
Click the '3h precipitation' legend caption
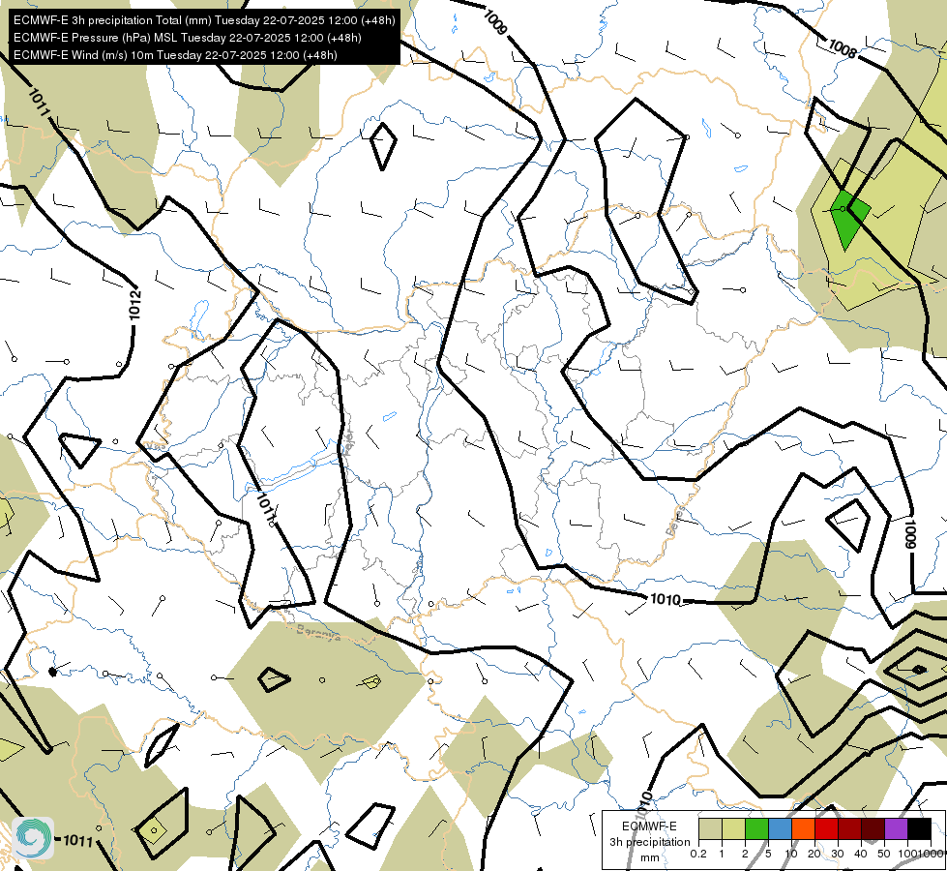(649, 842)
